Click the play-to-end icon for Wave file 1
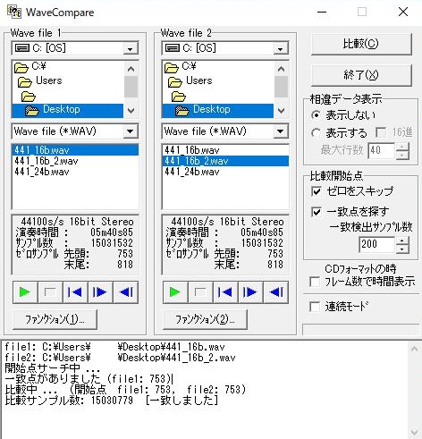 point(126,292)
